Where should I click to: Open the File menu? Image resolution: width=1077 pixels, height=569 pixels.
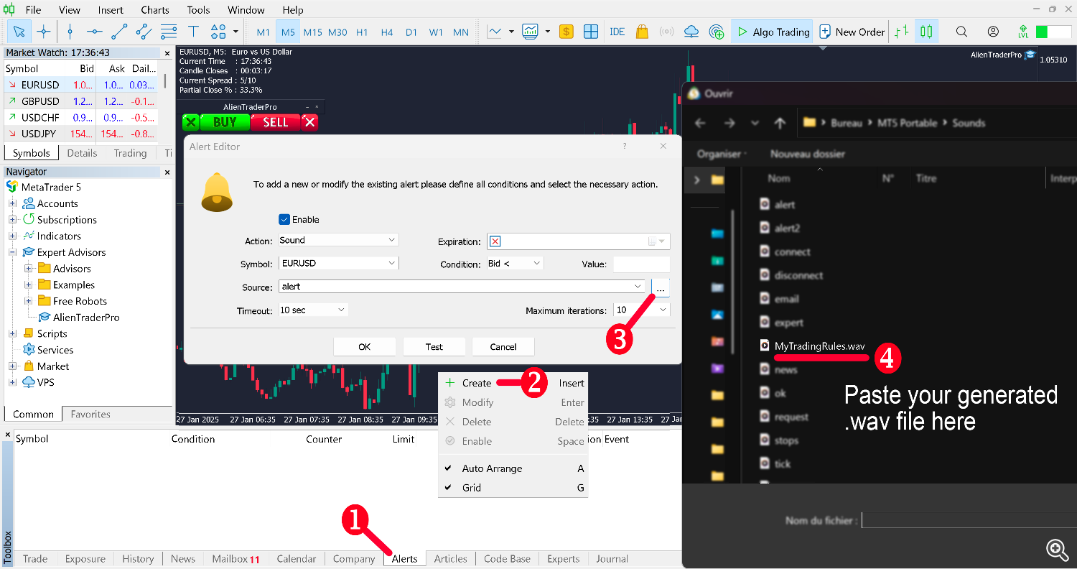point(33,10)
